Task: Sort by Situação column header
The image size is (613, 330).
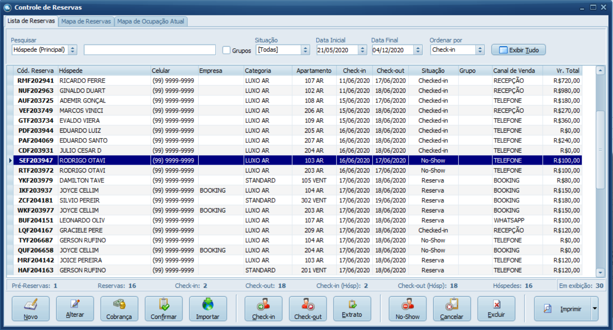Action: (x=433, y=71)
